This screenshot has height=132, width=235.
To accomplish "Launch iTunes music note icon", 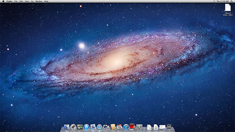I will click(126, 127).
